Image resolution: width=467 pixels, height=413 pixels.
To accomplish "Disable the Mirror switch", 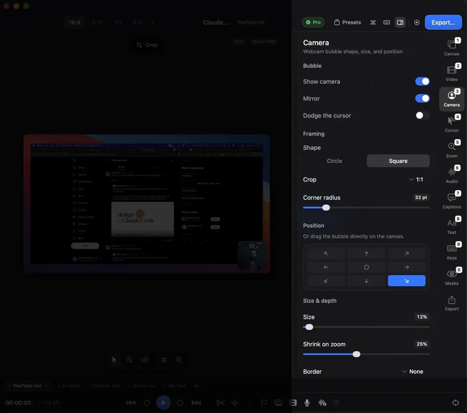I will point(422,98).
